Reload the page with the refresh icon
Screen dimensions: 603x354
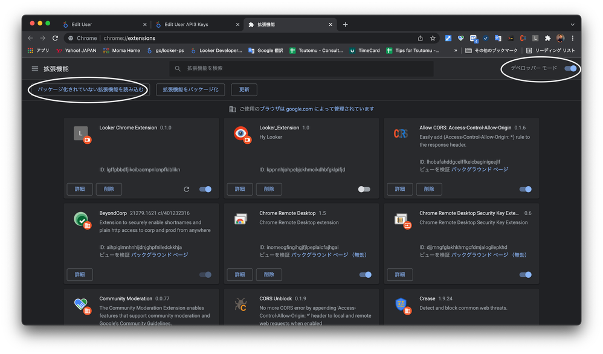[x=56, y=38]
